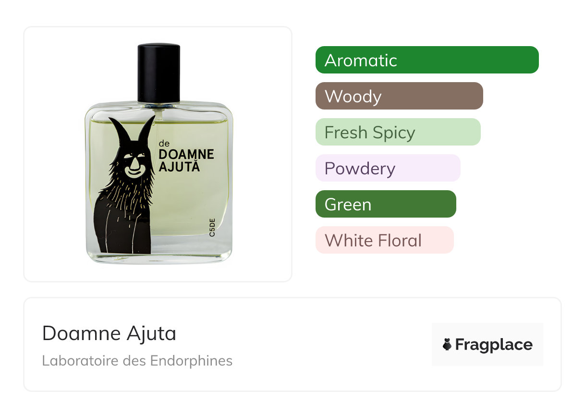
Task: Click the Fragplace bottle icon in logo
Action: [x=447, y=344]
